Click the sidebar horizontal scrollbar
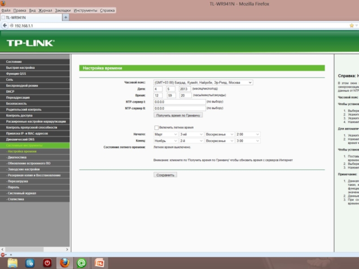 35,249
